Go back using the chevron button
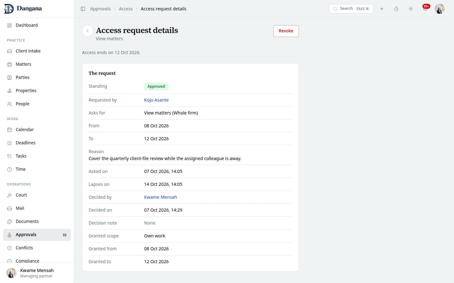Screen dimensions: 454x283 click(88, 31)
